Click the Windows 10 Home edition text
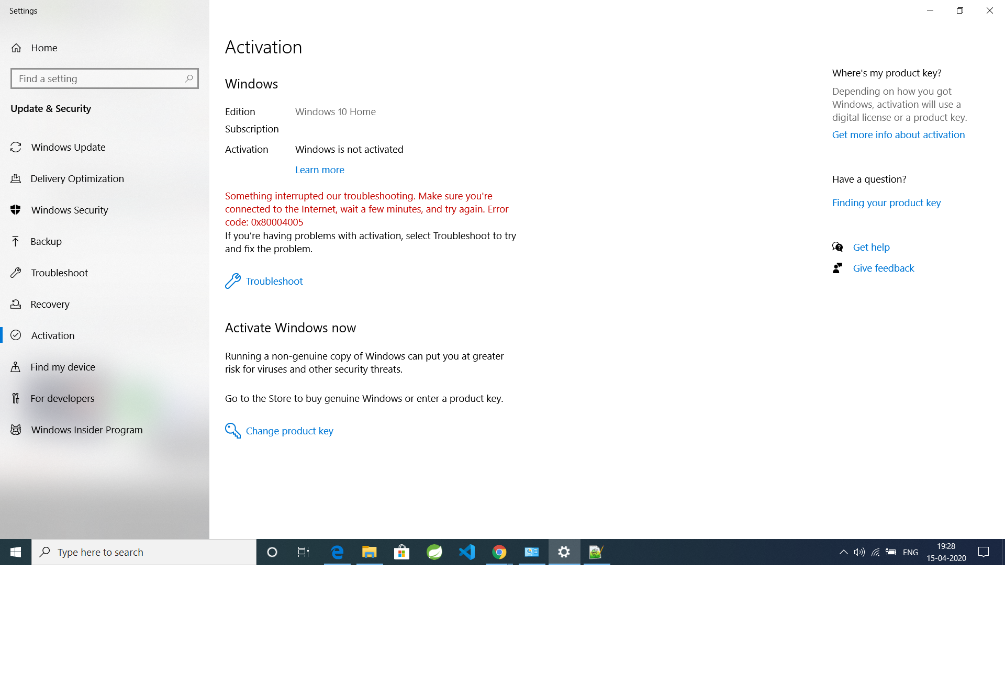The image size is (1005, 696). coord(336,111)
